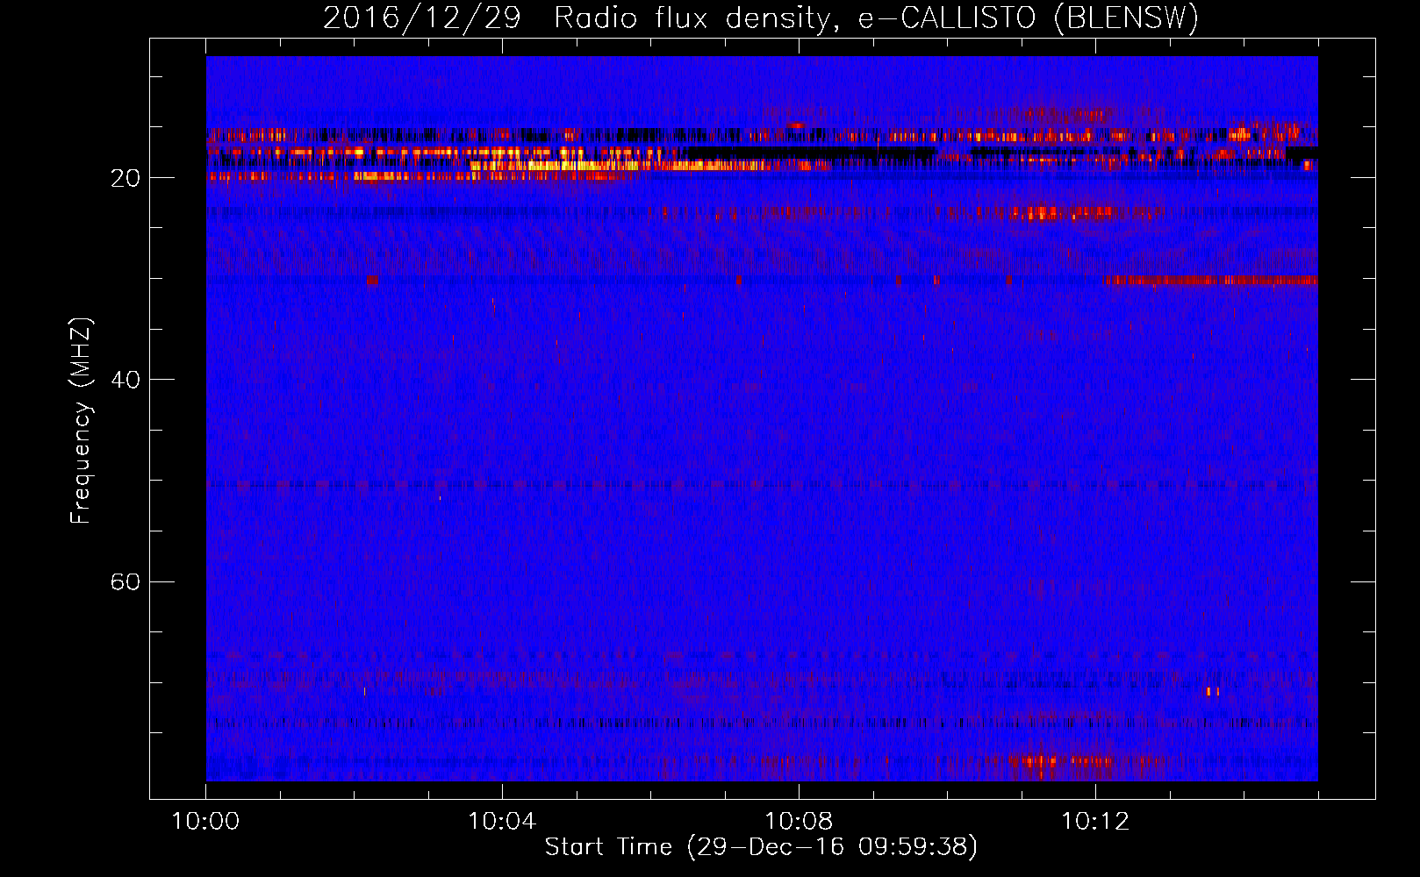The height and width of the screenshot is (877, 1420).
Task: Click the "40" frequency axis label
Action: tap(126, 380)
